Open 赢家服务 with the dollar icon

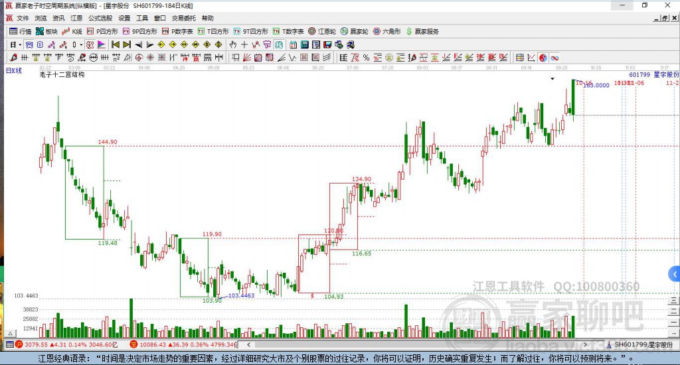[422, 31]
